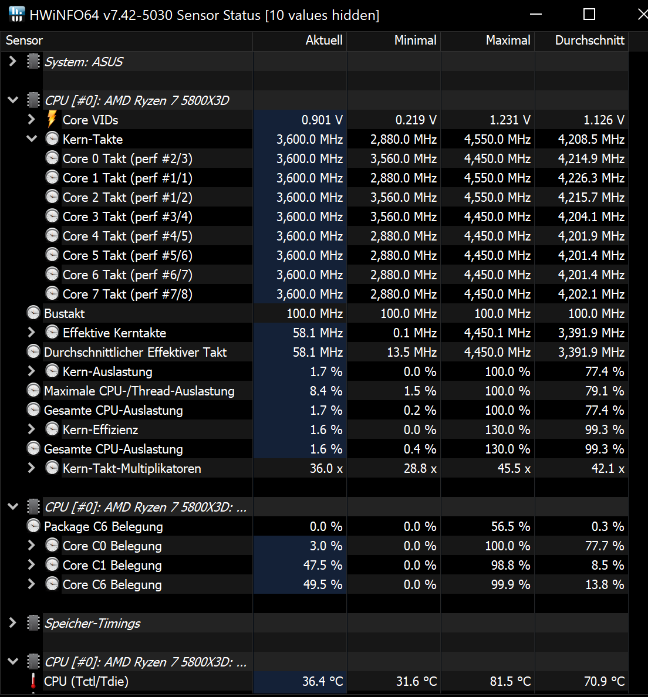Expand the System: ASUS group
Viewport: 648px width, 697px height.
click(x=13, y=62)
